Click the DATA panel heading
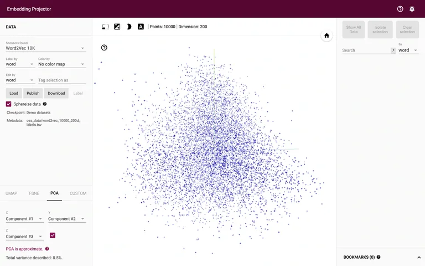425x266 pixels. point(11,27)
